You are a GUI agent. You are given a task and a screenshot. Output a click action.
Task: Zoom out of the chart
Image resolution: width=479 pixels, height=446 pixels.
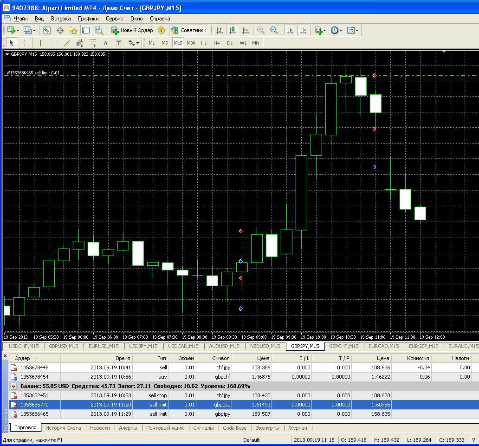(x=274, y=30)
